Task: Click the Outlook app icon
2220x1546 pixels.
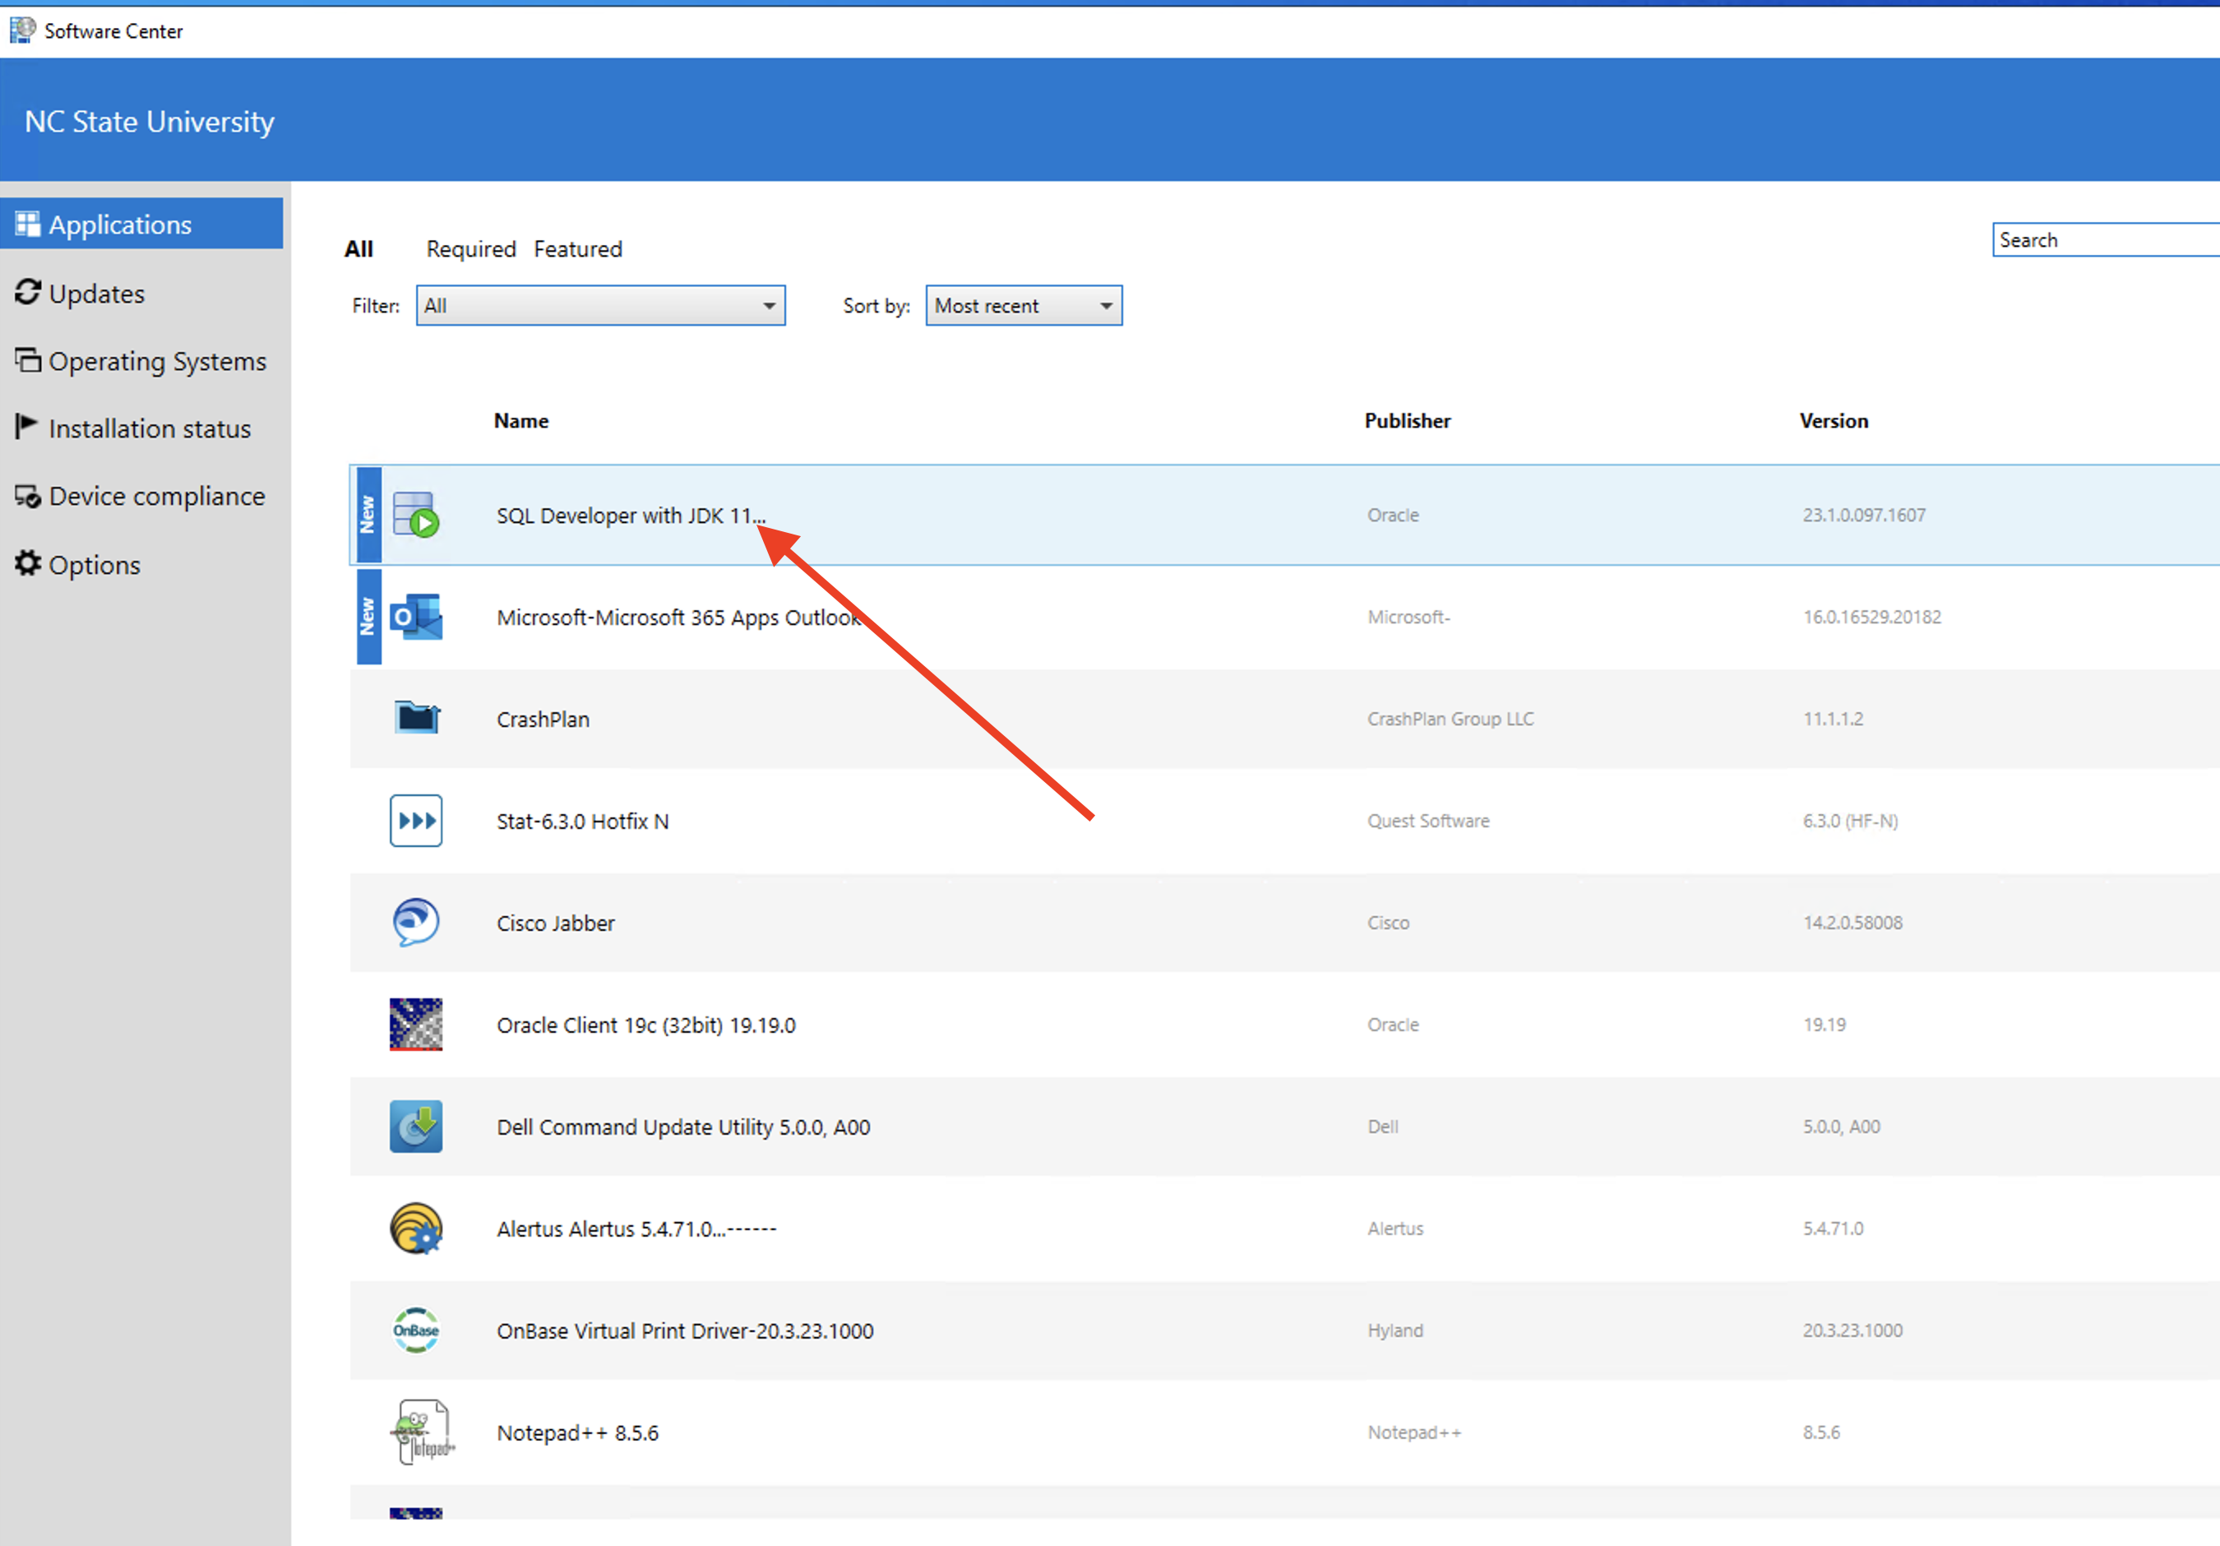Action: tap(416, 617)
